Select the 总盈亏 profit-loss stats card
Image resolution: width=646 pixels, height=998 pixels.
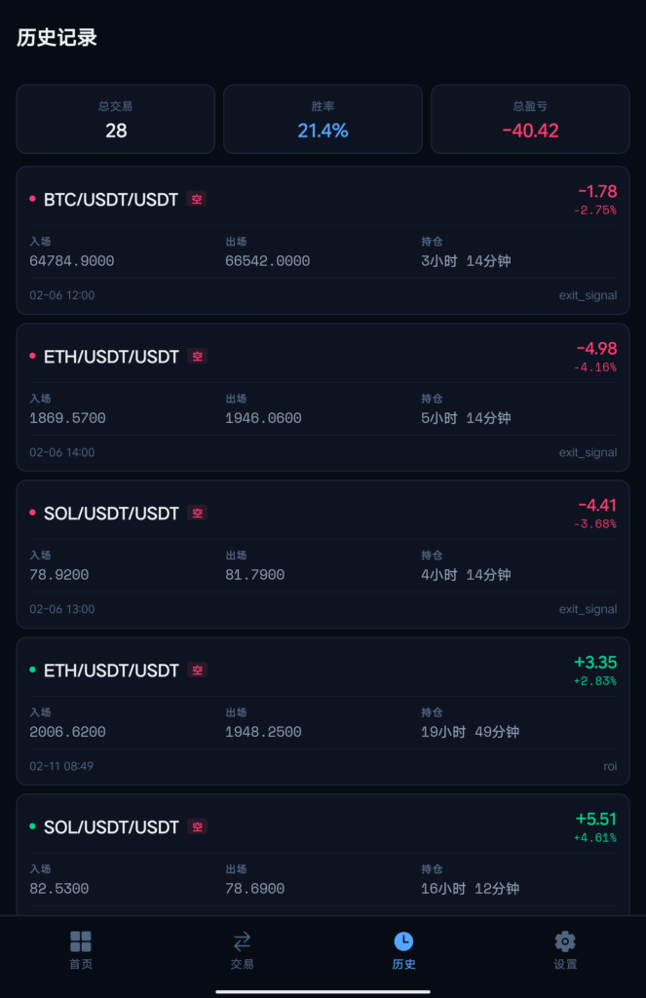pyautogui.click(x=529, y=119)
